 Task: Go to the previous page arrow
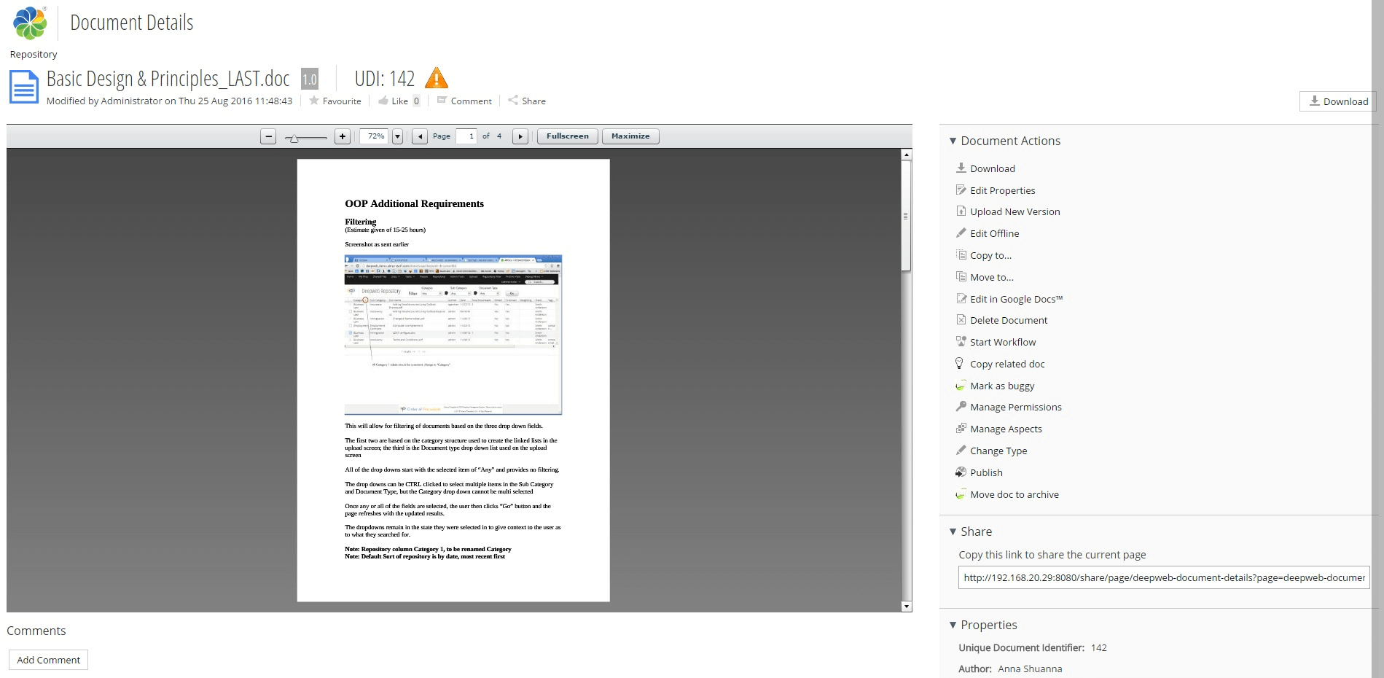point(420,136)
